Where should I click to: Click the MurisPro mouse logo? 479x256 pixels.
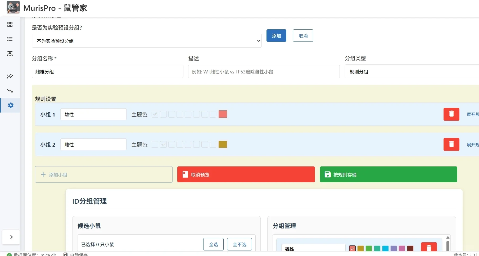coord(13,7)
